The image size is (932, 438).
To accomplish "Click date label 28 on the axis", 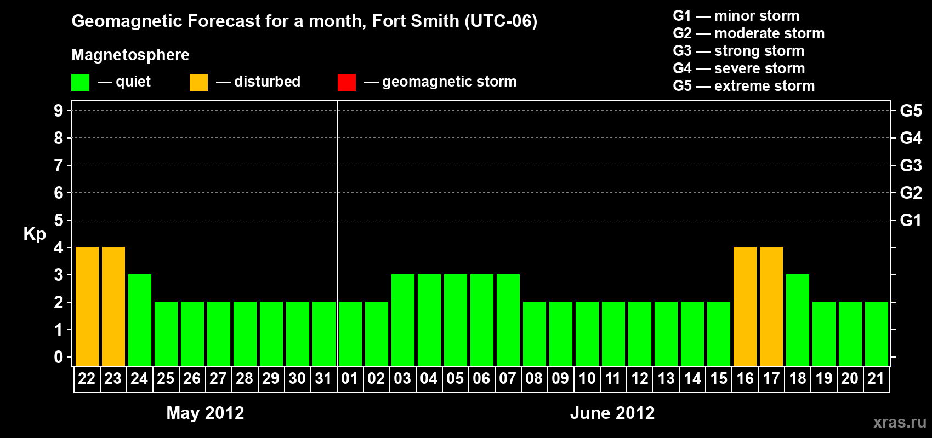I will pyautogui.click(x=245, y=379).
